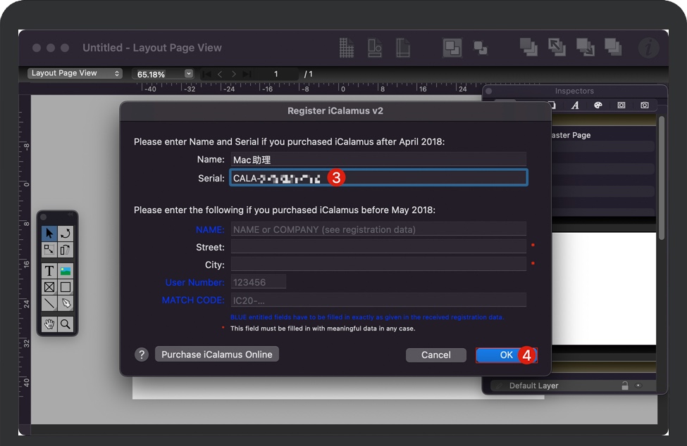The width and height of the screenshot is (687, 446).
Task: Go to the last page button
Action: [247, 74]
